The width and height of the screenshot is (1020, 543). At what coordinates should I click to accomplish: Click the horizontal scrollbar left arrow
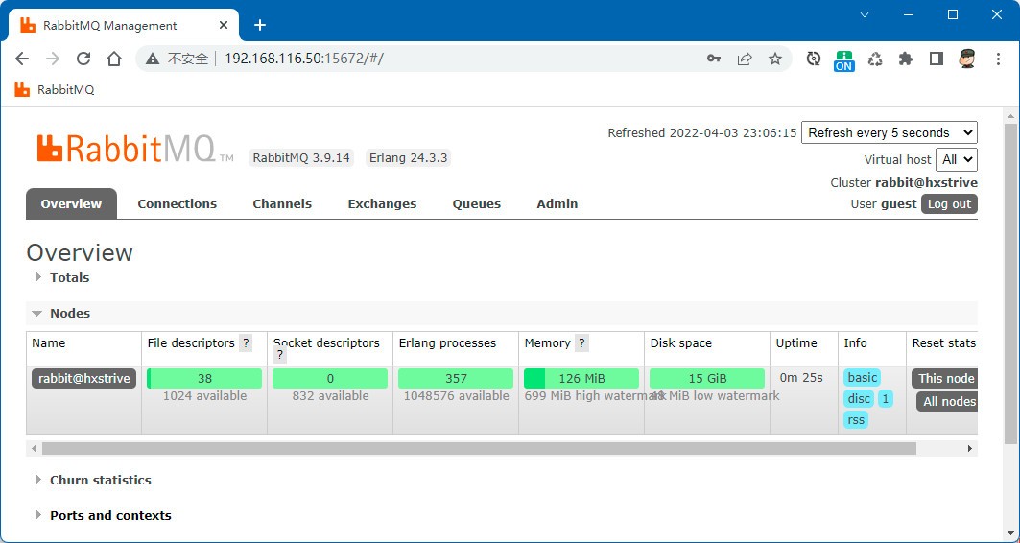(x=34, y=449)
